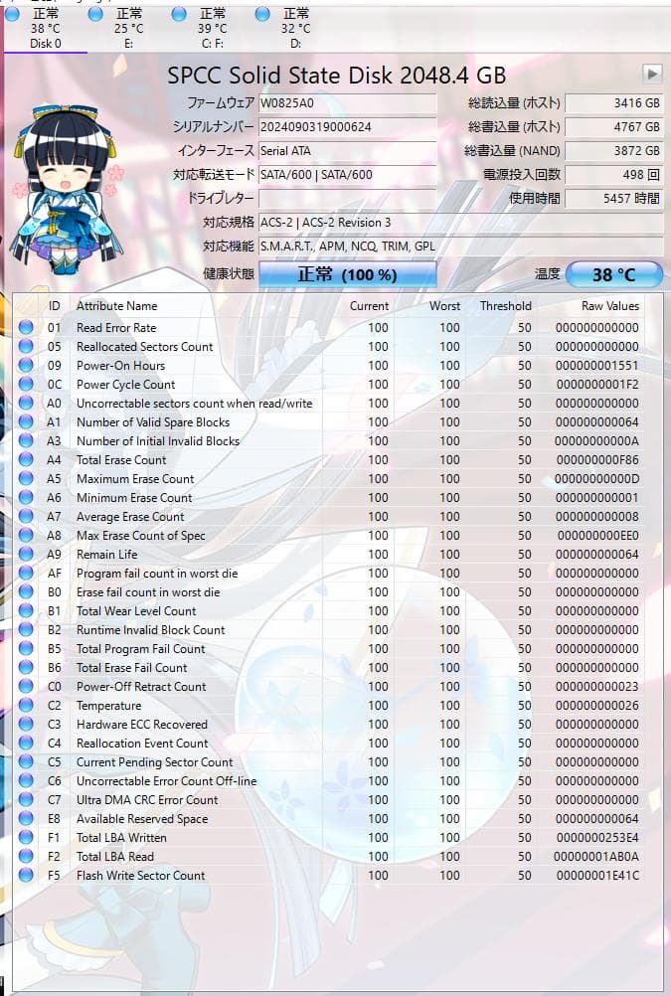Select Disk 0 status tab
Image resolution: width=671 pixels, height=996 pixels.
pyautogui.click(x=45, y=29)
